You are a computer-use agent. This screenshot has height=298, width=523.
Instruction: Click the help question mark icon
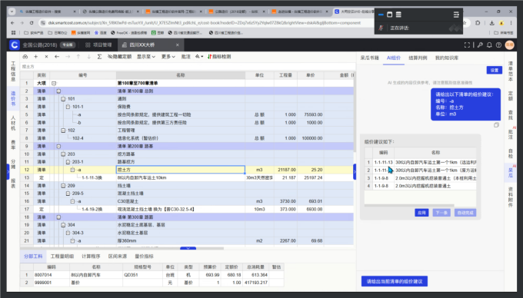pos(498,45)
